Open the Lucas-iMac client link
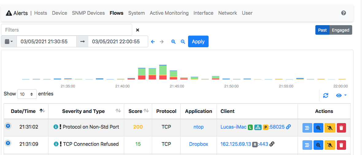Viewport: 362px width, 155px height. pyautogui.click(x=233, y=127)
